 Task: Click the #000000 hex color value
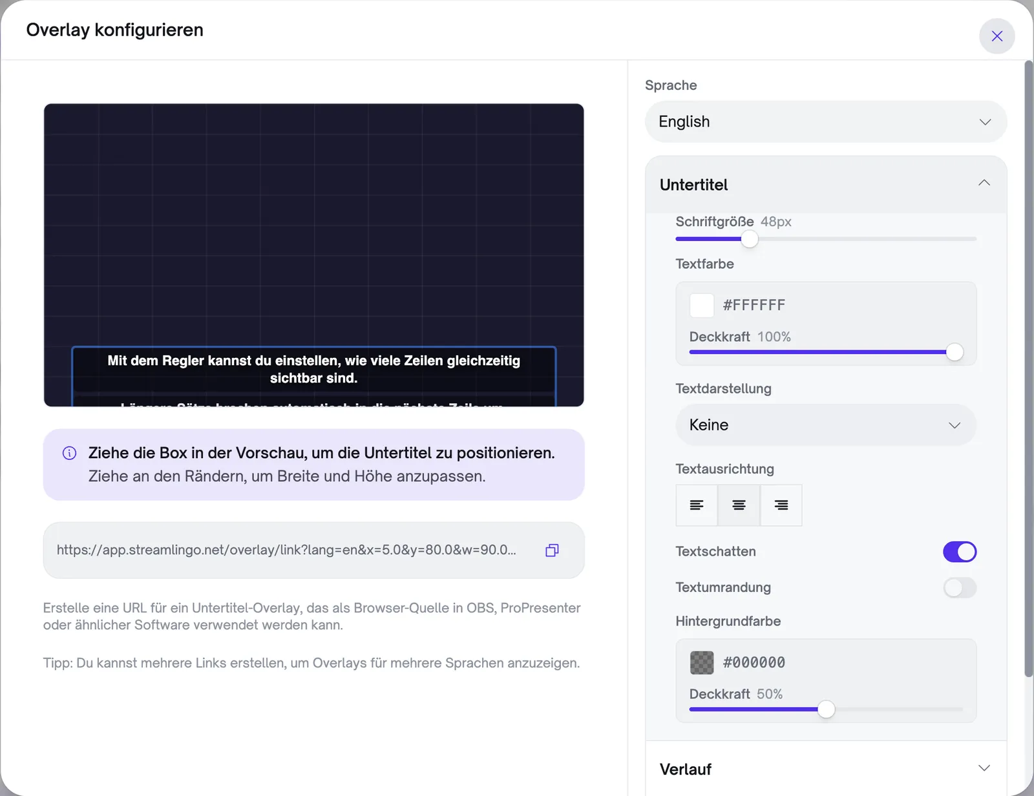[754, 662]
